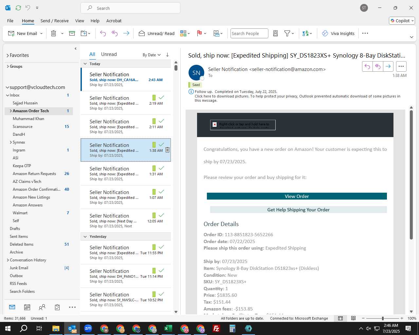Switch to the Tasks view icon
This screenshot has width=419, height=335.
pyautogui.click(x=57, y=307)
